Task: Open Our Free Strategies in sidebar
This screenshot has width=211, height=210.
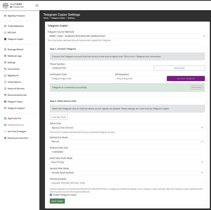Action: coord(17,131)
